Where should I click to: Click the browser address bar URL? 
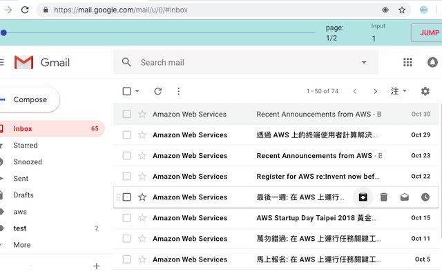pyautogui.click(x=121, y=10)
